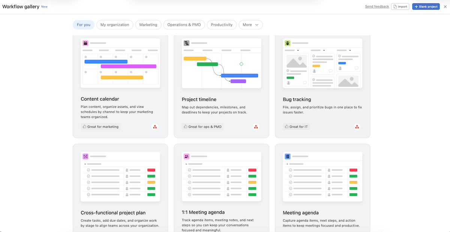Viewport: 450px width, 232px height.
Task: Open the Operations & PMO category
Action: pyautogui.click(x=184, y=25)
